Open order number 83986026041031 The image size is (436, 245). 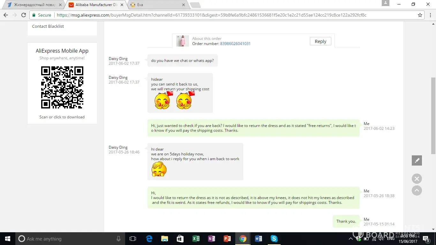click(235, 44)
